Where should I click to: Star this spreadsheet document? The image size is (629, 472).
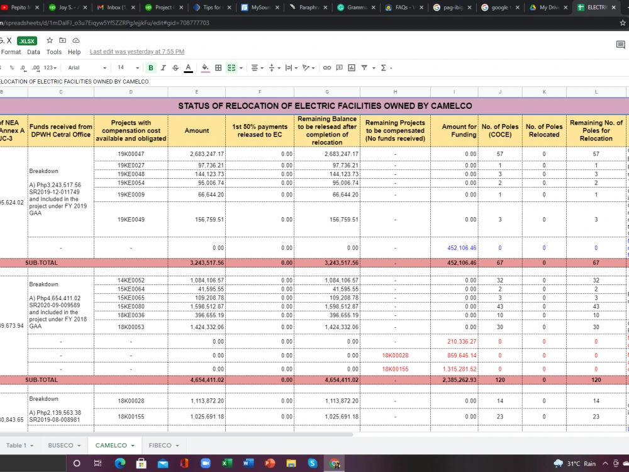click(x=49, y=40)
